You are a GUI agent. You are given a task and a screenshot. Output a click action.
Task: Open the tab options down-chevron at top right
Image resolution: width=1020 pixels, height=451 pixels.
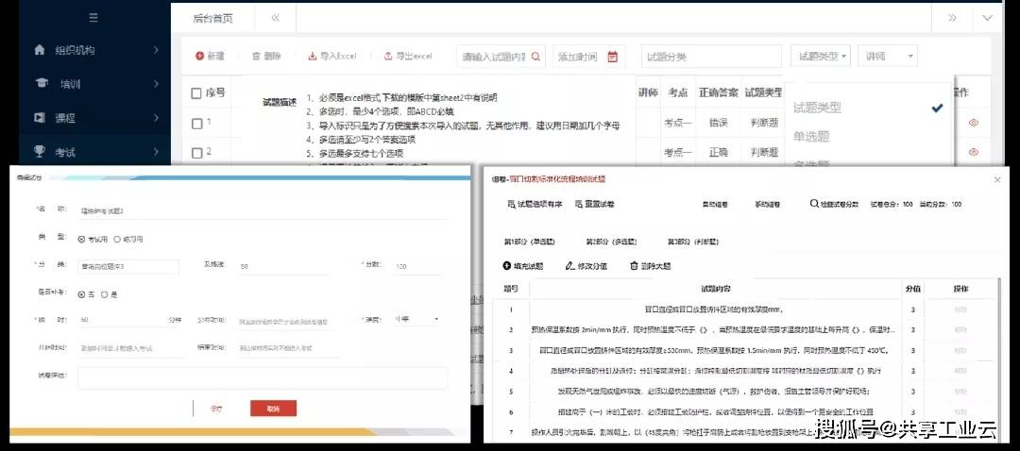point(988,18)
